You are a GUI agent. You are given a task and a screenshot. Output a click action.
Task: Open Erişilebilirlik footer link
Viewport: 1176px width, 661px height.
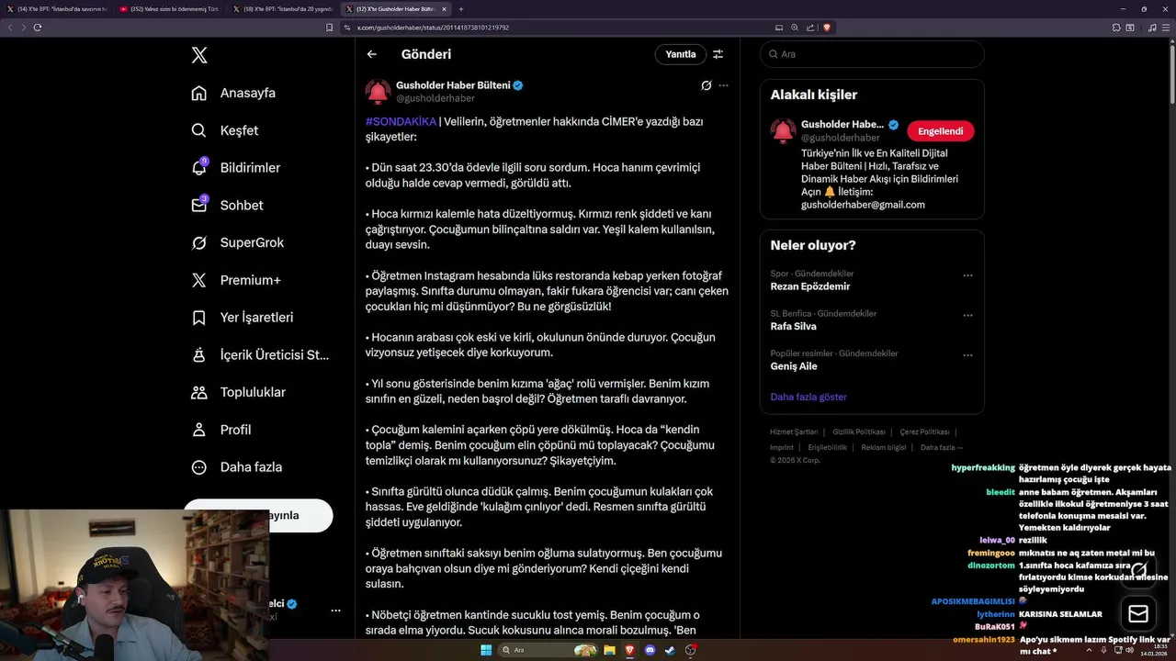828,447
